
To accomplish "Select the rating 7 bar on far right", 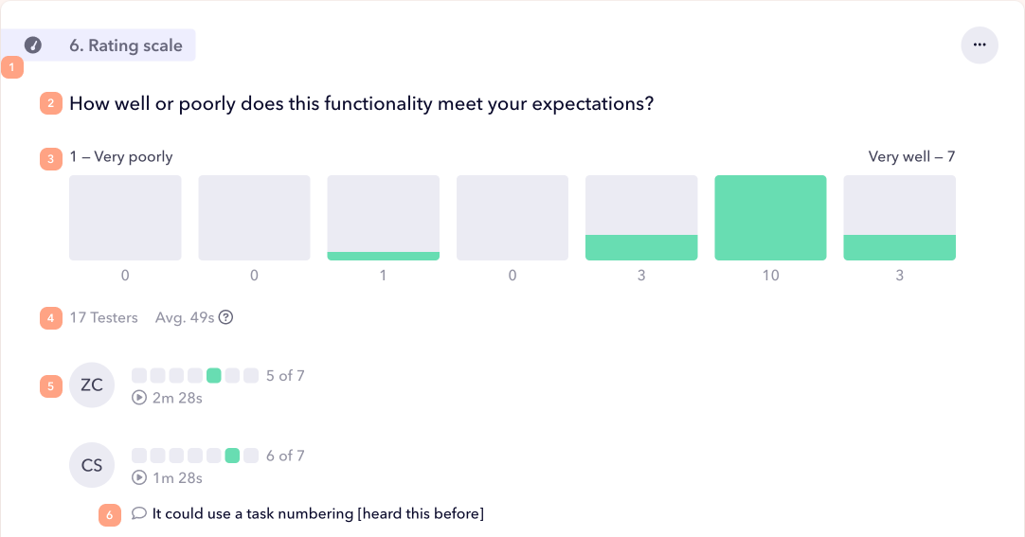I will click(899, 218).
